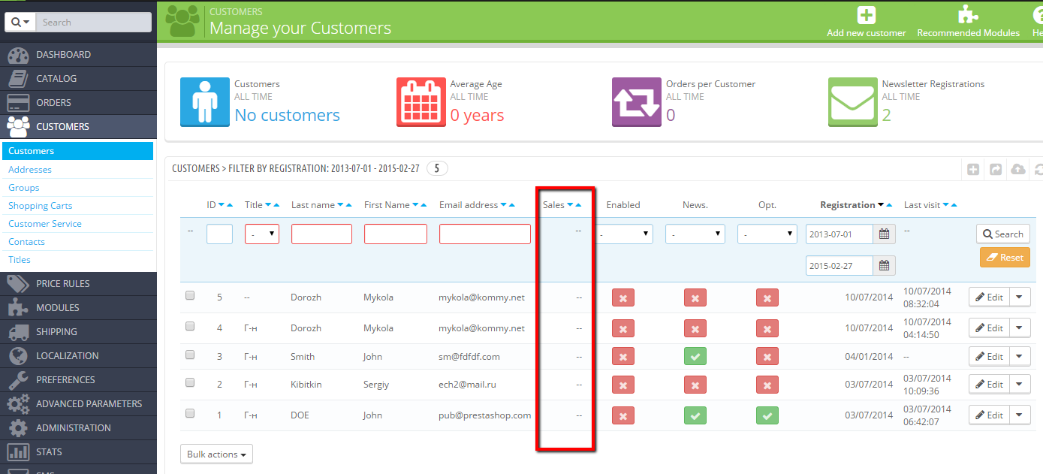Click the add new plus toolbar icon
1043x474 pixels.
click(x=973, y=170)
